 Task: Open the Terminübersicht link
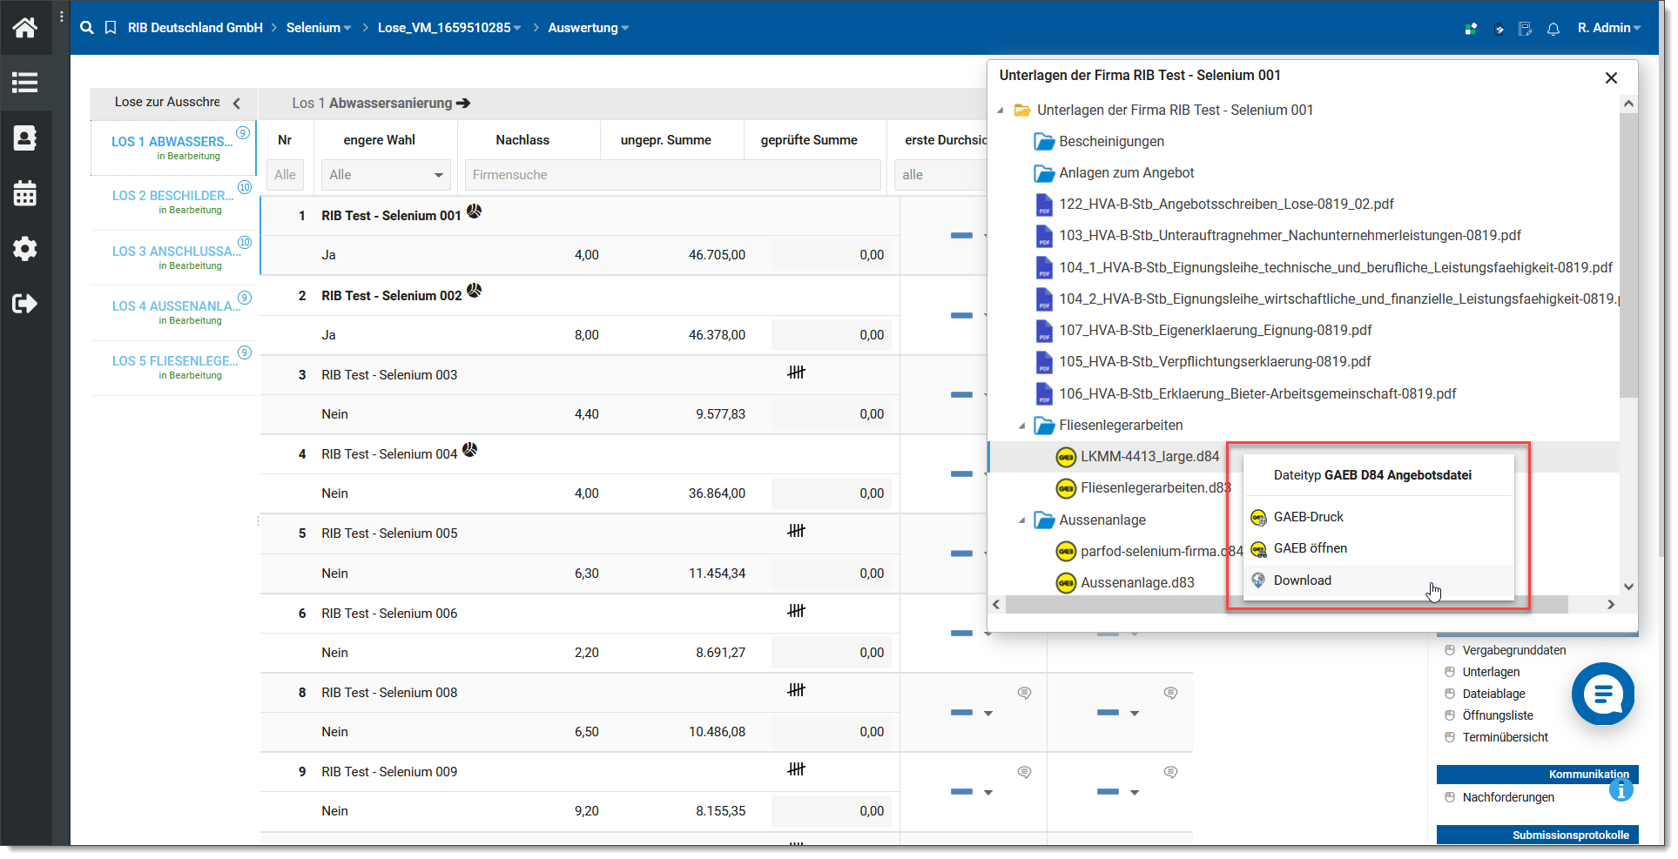pyautogui.click(x=1505, y=737)
